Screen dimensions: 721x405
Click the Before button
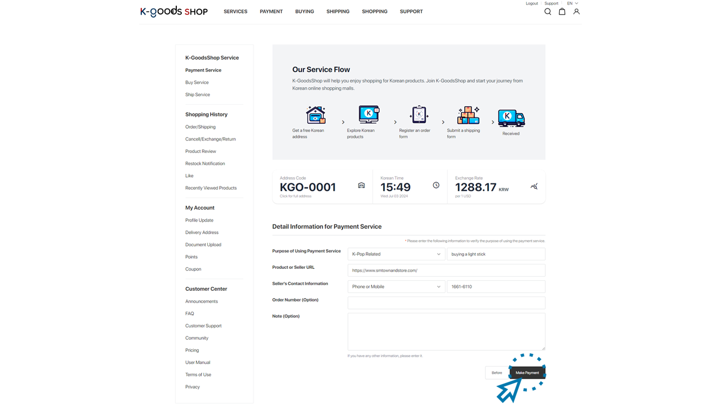coord(497,373)
